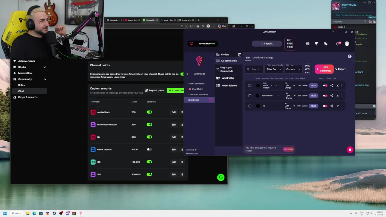Viewport: 386px width, 217px height.
Task: Switch to Cooldown Settings tab
Action: coord(263,58)
